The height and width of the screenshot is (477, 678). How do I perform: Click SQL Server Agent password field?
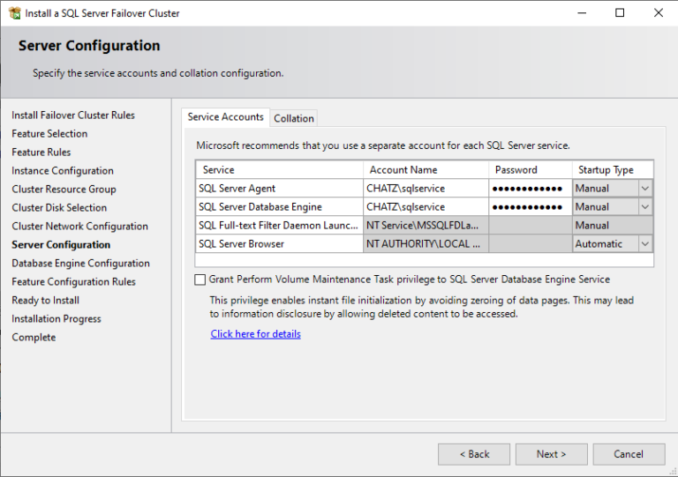[530, 189]
